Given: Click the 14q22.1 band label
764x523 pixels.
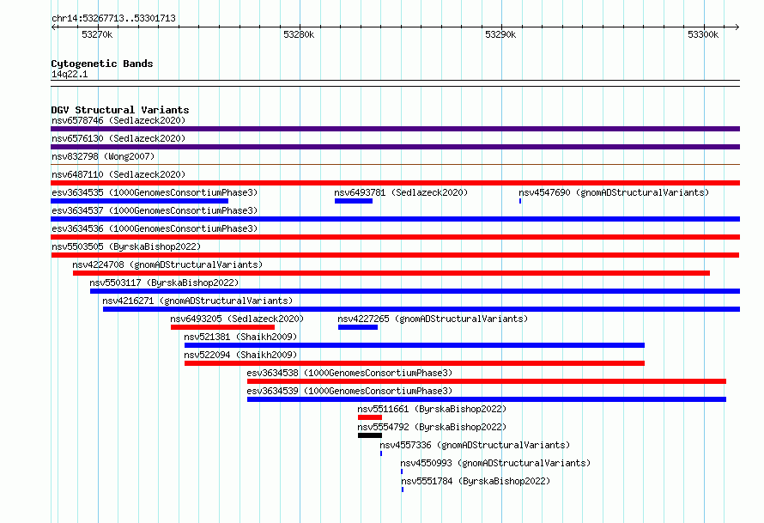Looking at the screenshot, I should 70,74.
